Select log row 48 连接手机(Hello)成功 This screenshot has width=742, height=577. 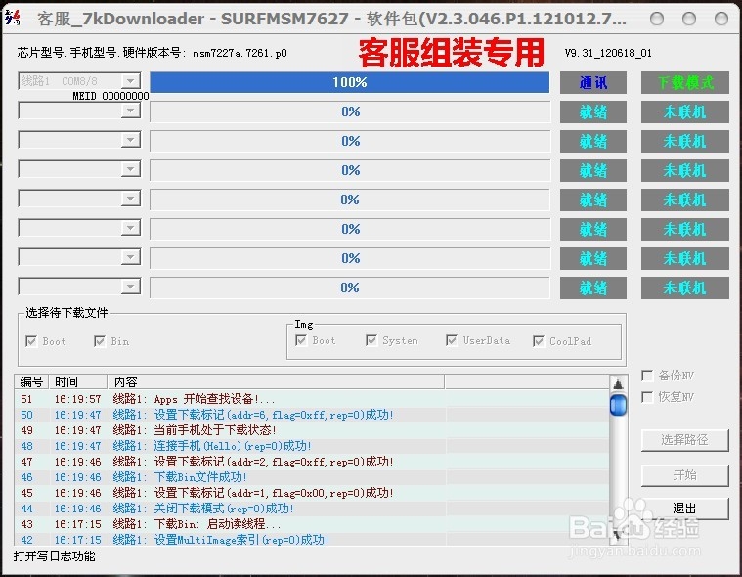click(312, 446)
